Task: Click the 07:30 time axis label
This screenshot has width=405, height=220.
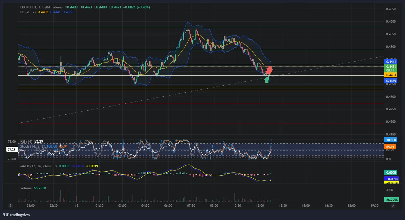Action: (191, 206)
